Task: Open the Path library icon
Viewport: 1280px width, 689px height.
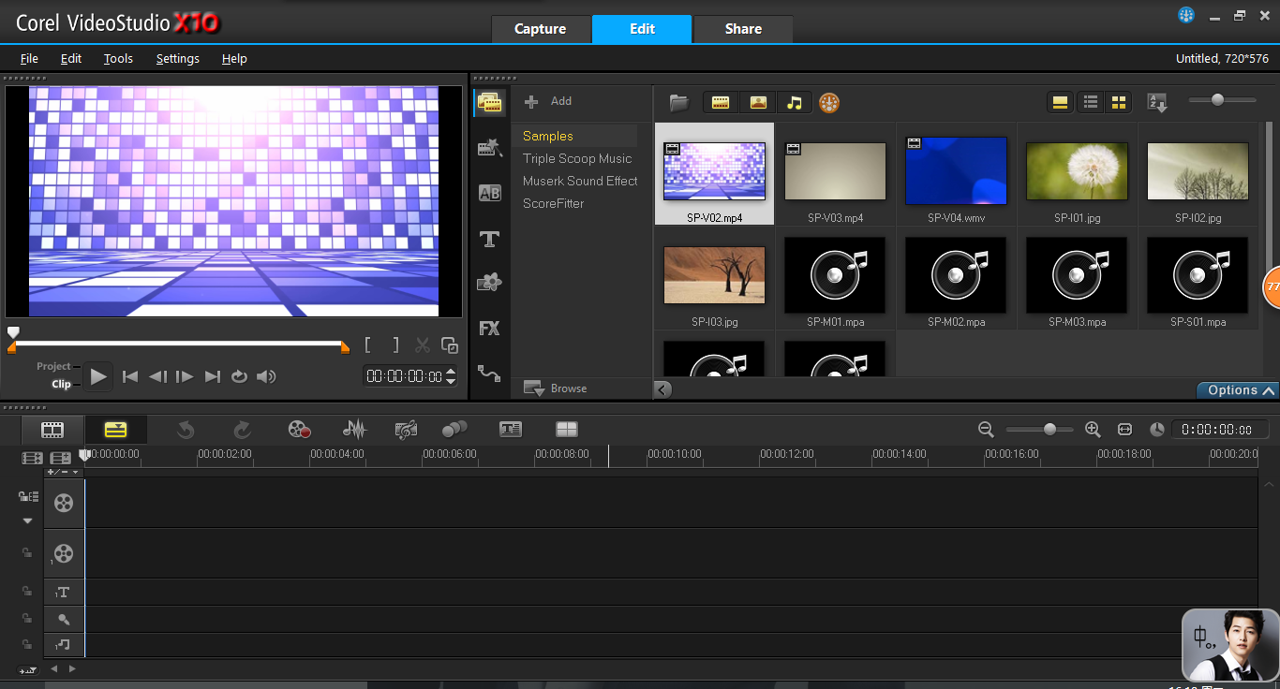Action: point(489,374)
